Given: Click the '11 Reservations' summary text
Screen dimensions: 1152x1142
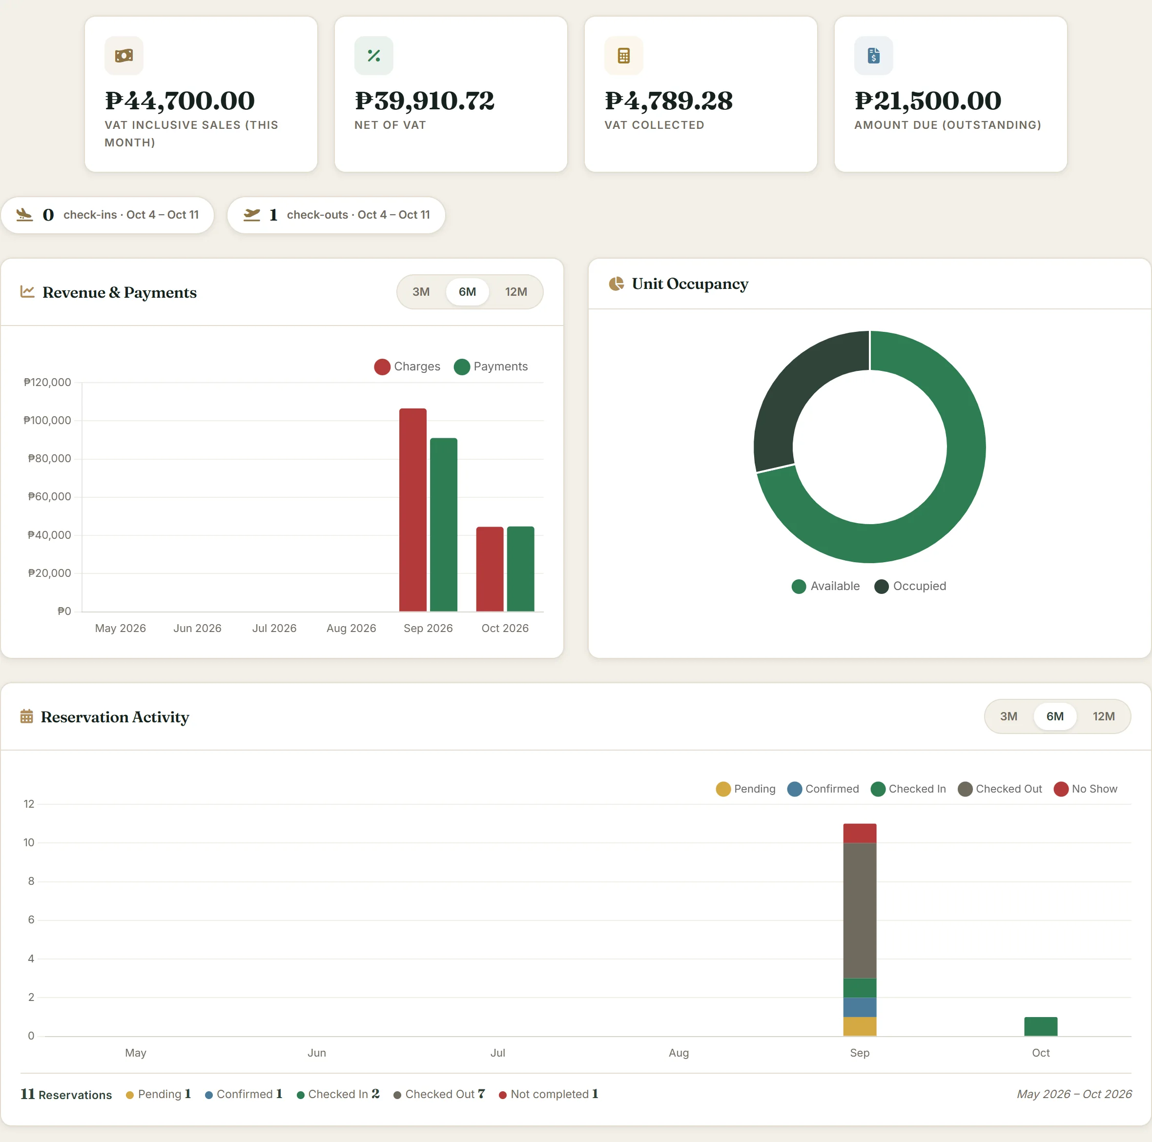Looking at the screenshot, I should pyautogui.click(x=66, y=1094).
